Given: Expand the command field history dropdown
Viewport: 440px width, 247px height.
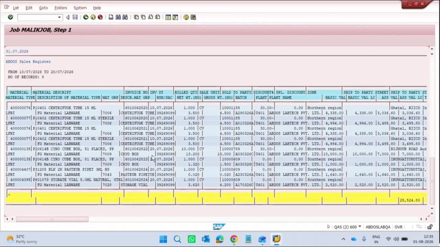Looking at the screenshot, I should pyautogui.click(x=59, y=17).
